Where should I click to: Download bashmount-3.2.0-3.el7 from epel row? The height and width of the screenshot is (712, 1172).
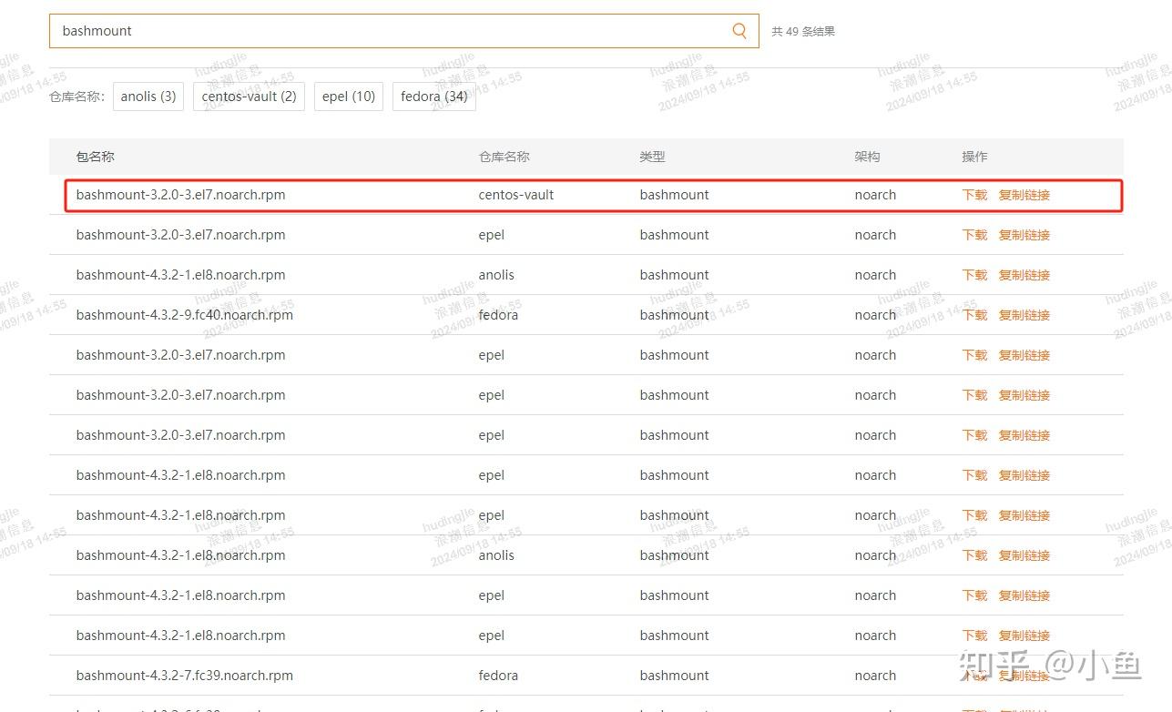point(973,234)
